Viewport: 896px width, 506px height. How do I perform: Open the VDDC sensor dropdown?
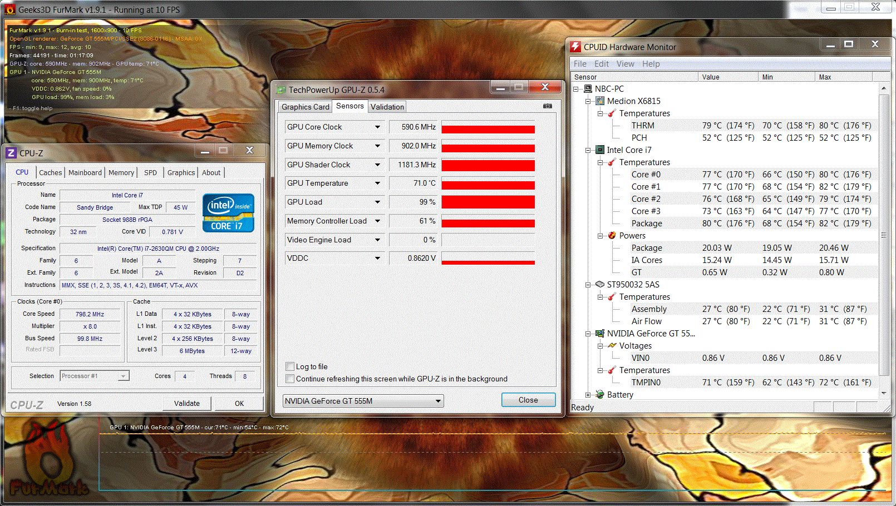[x=377, y=258]
